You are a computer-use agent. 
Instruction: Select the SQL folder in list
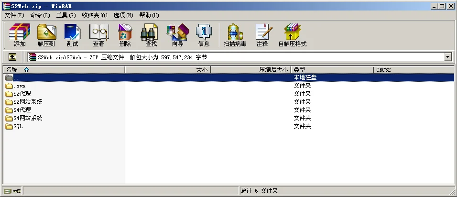pos(18,126)
